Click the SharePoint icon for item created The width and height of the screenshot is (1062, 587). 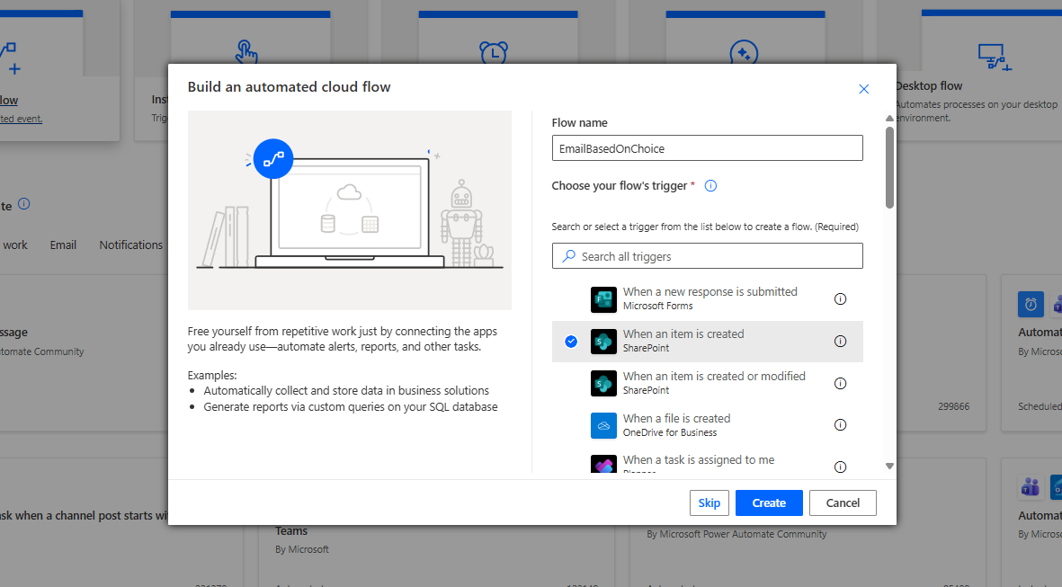click(603, 342)
